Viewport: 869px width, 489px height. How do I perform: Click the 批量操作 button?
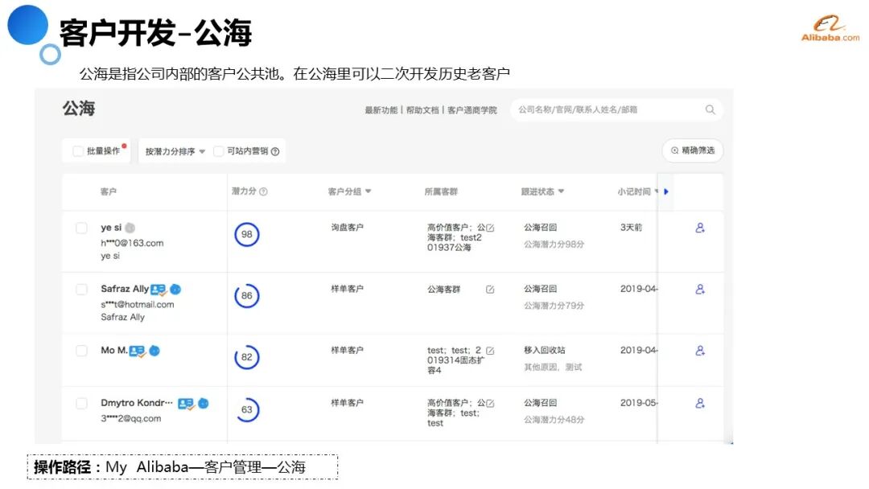96,151
